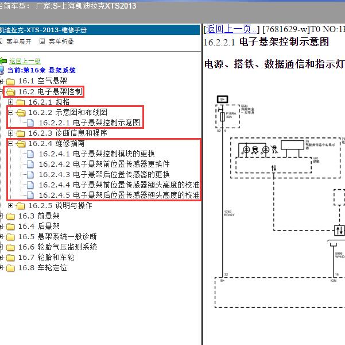Follow the 返回上一级 link
The image size is (345, 345).
pyautogui.click(x=25, y=61)
